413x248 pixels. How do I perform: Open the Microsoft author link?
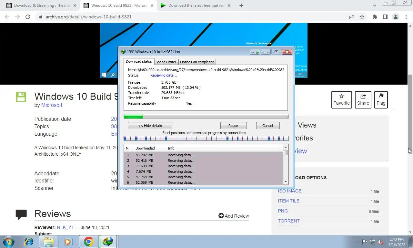52,105
